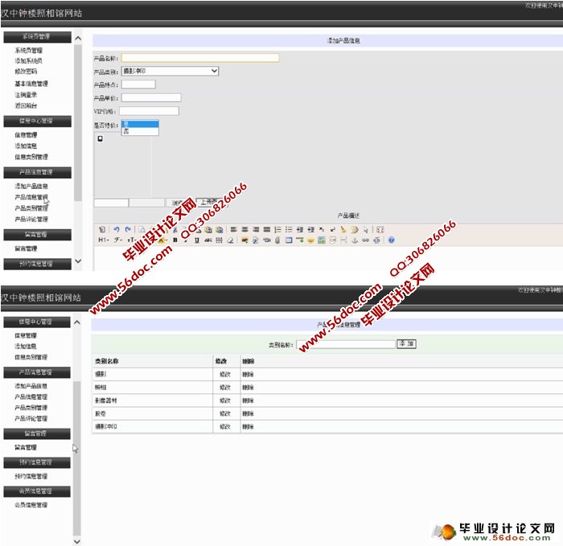Image resolution: width=563 pixels, height=546 pixels.
Task: Click the 产品名称 text input field
Action: point(199,58)
